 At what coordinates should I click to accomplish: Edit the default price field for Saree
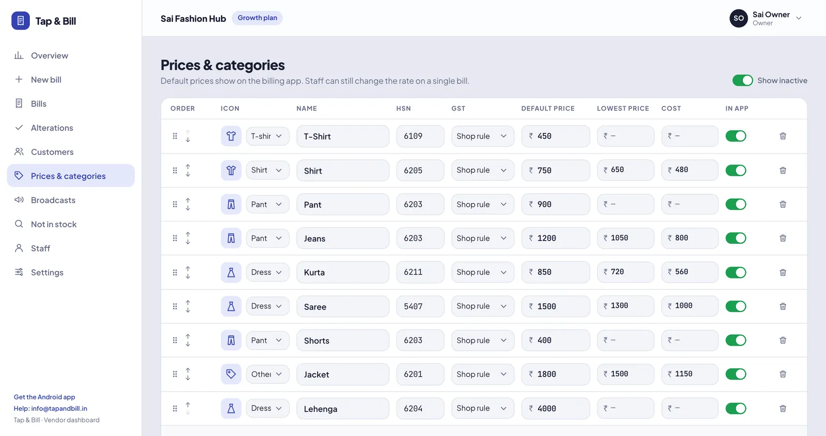(x=555, y=306)
